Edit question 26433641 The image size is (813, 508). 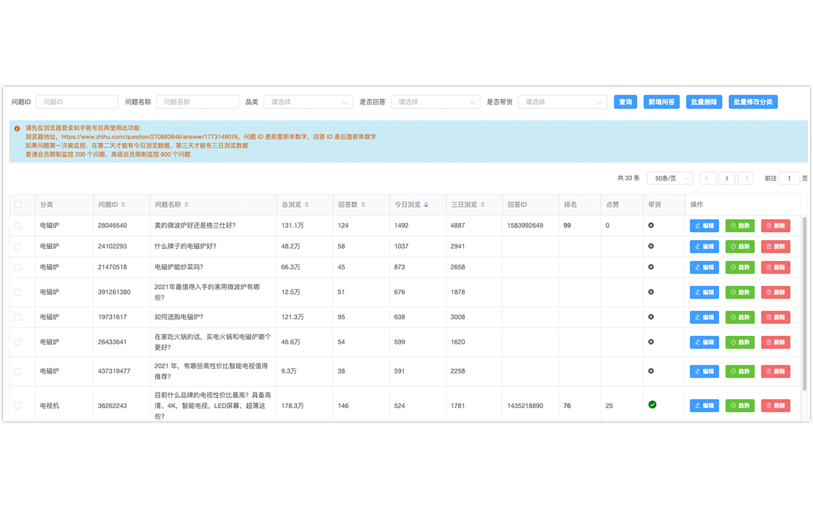click(704, 342)
